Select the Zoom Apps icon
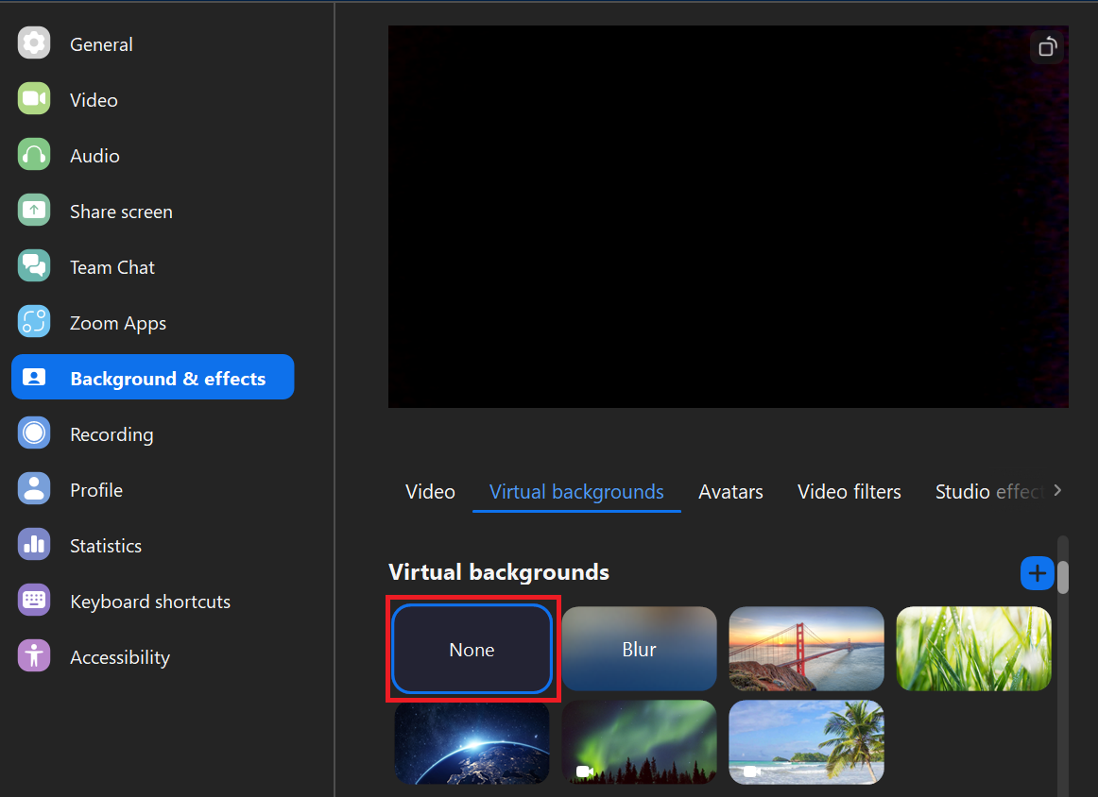 coord(33,322)
